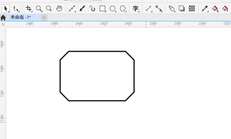Activate the Text tool 字
The image size is (231, 139).
coord(136,8)
